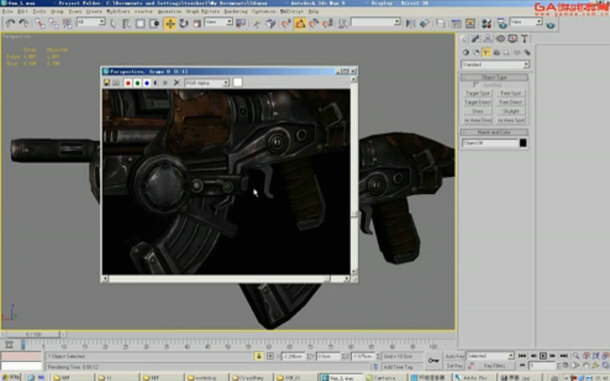Image resolution: width=610 pixels, height=381 pixels.
Task: Open Curve Editor from toolbar
Action: (457, 23)
